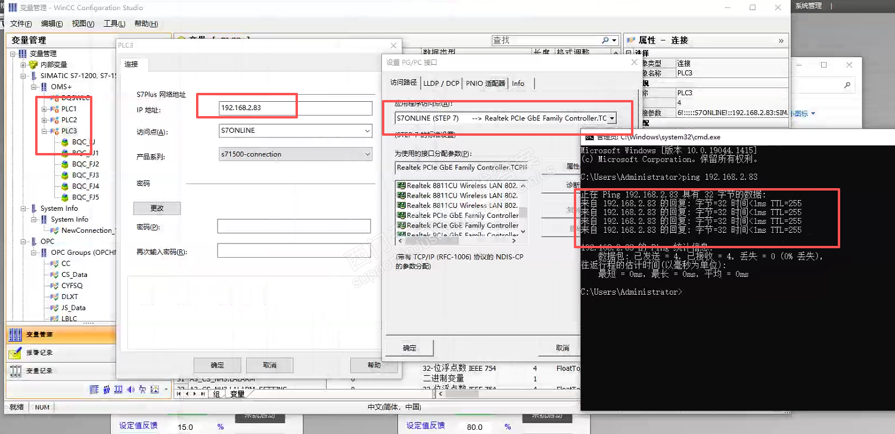Image resolution: width=895 pixels, height=434 pixels.
Task: Expand the PLC1 connection node
Action: click(x=44, y=109)
